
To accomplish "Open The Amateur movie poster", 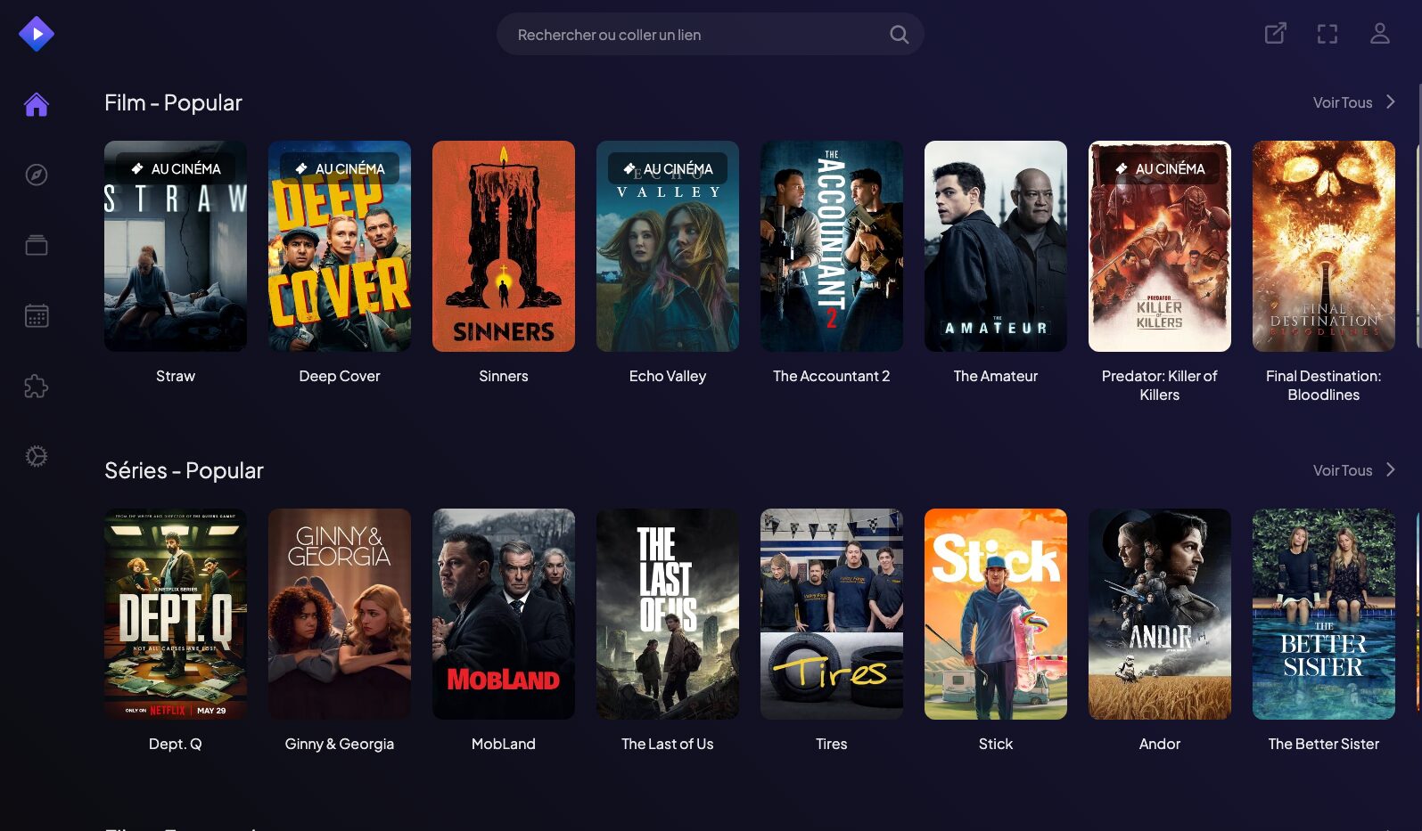I will coord(996,246).
